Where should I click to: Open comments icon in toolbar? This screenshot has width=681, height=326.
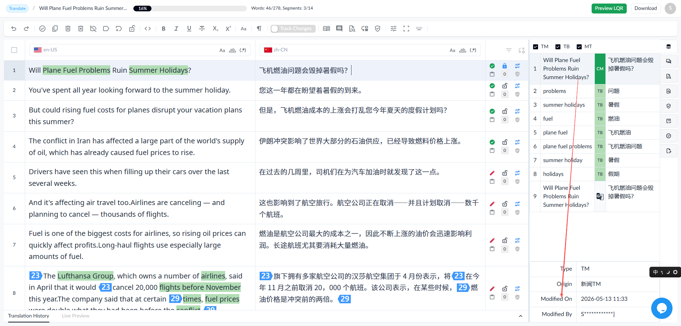tap(339, 29)
